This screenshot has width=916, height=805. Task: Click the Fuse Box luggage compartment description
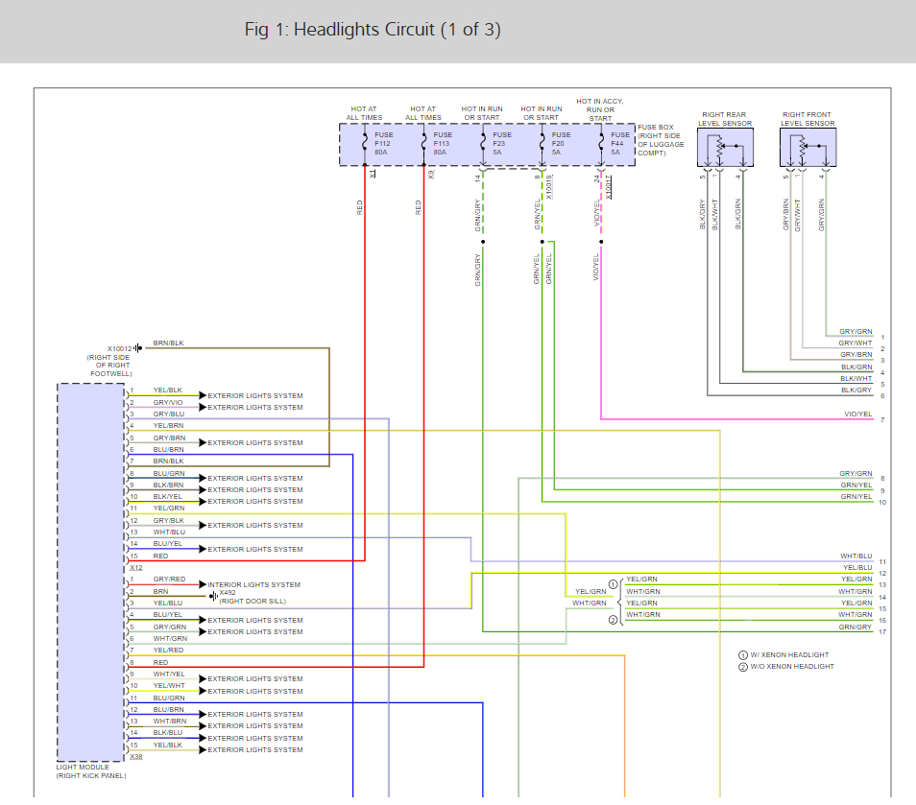point(661,140)
